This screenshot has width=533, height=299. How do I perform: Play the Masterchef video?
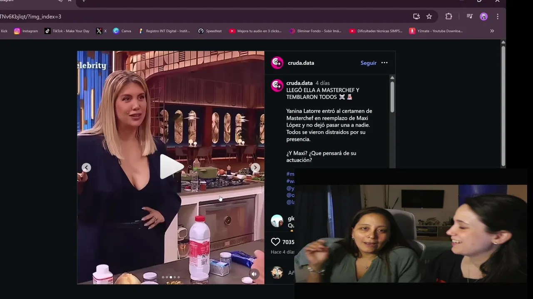(172, 167)
